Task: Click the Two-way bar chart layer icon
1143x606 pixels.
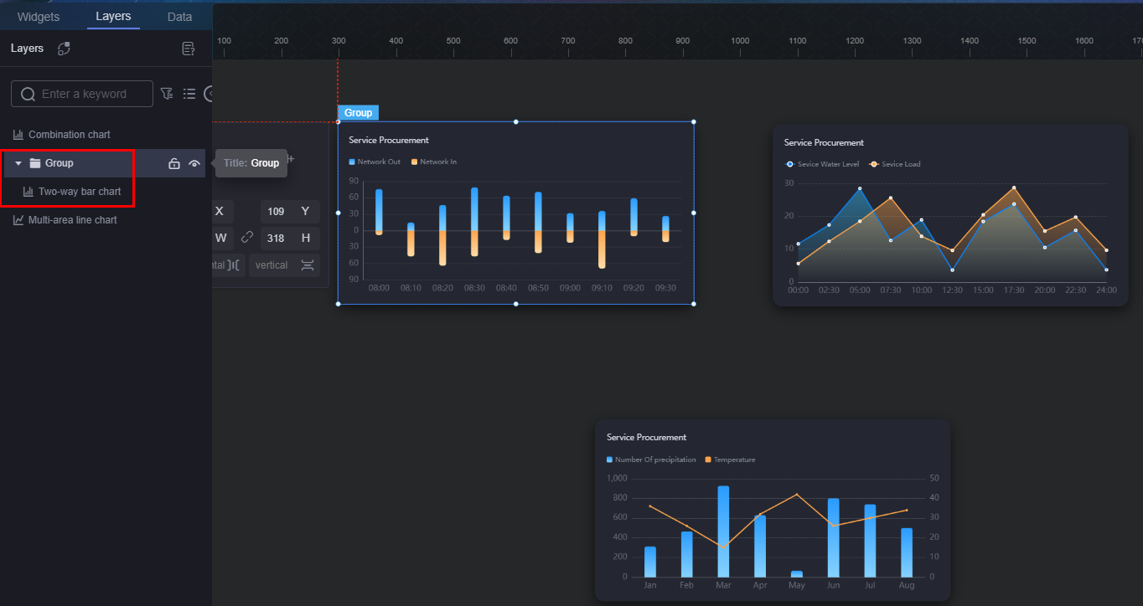Action: (x=28, y=192)
